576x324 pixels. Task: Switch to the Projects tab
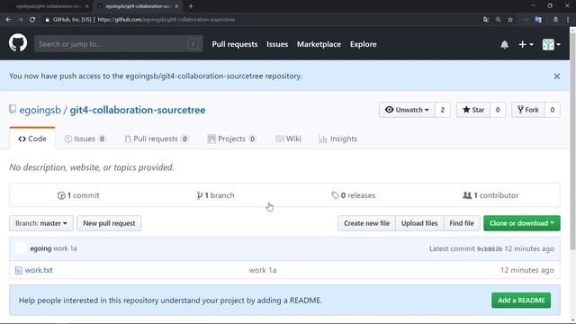232,139
